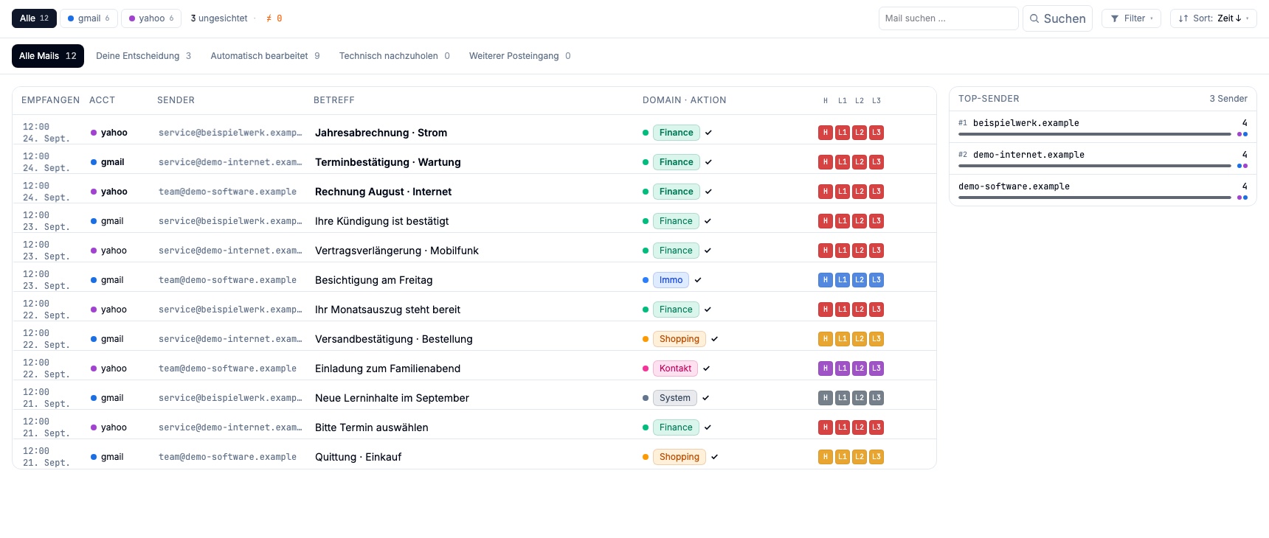Click the Immo domain tag

(x=671, y=280)
